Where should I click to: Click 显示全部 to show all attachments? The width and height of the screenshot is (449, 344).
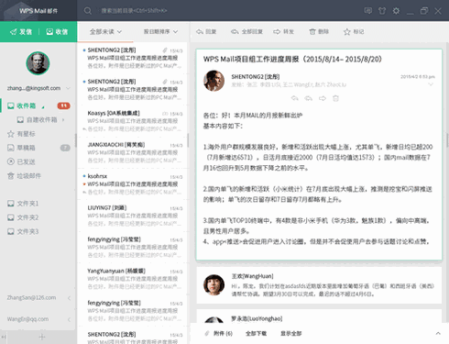pyautogui.click(x=291, y=334)
